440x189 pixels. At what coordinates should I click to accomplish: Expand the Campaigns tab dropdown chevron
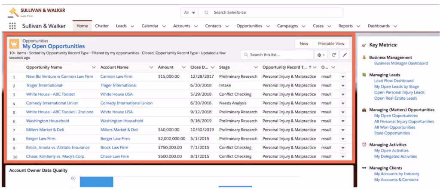tap(304, 26)
